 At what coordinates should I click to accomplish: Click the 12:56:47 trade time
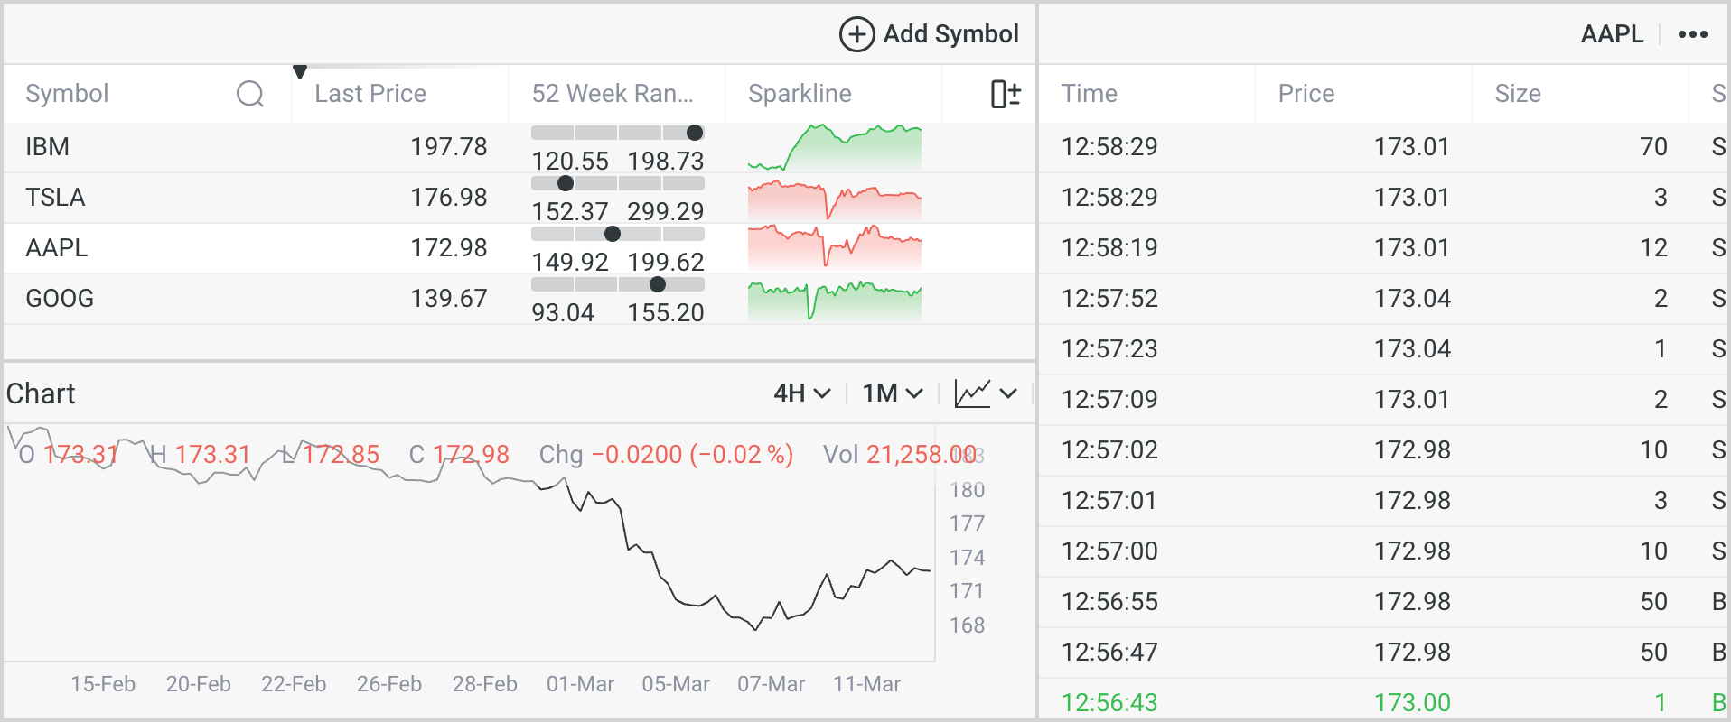[x=1109, y=652]
